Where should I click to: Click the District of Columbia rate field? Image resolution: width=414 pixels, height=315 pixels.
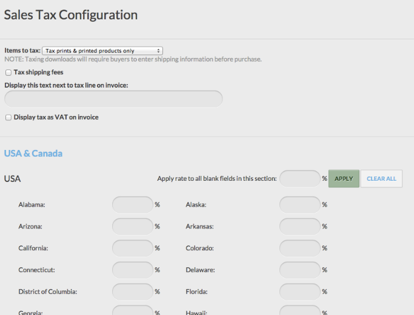133,292
